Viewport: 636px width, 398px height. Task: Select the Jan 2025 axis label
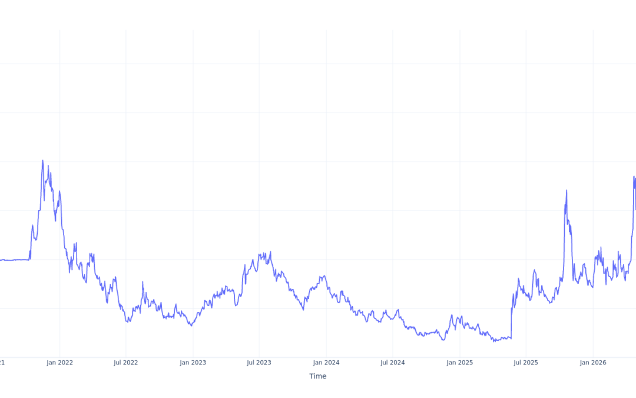click(x=459, y=363)
